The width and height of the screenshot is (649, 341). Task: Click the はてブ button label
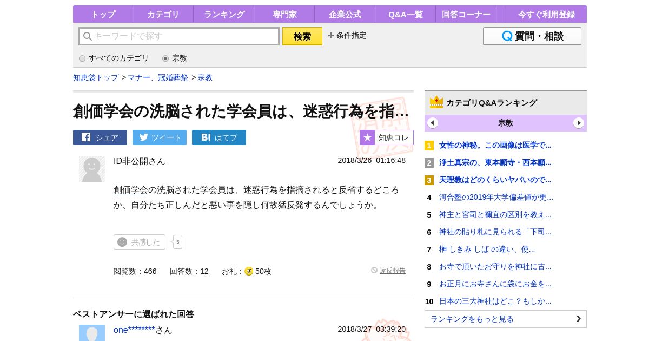(226, 137)
